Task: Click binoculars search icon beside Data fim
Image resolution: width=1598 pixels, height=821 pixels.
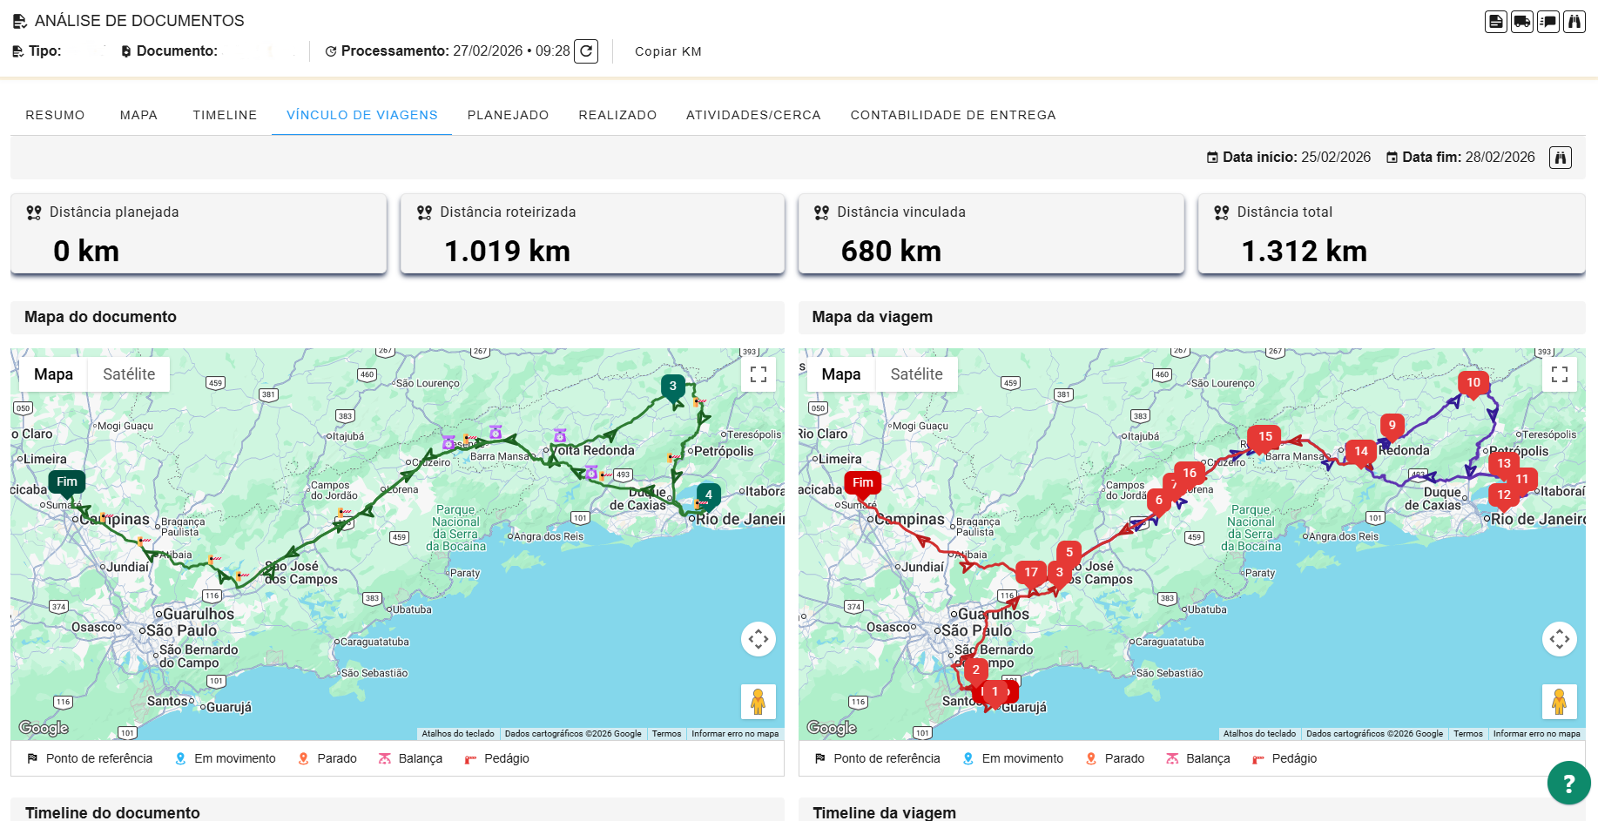Action: [1560, 158]
